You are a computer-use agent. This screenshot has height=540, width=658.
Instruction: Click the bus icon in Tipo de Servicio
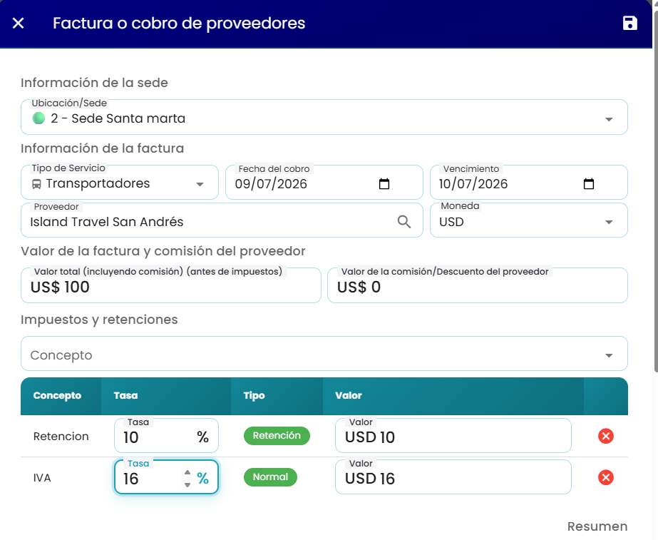(37, 184)
